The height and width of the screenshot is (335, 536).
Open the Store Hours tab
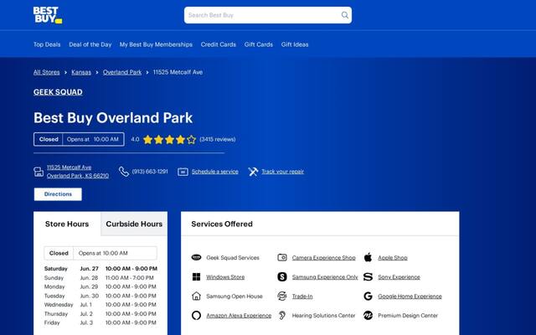[x=67, y=224]
